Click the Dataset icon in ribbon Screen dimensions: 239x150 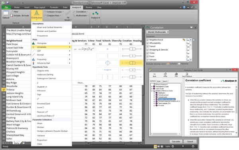point(6,15)
